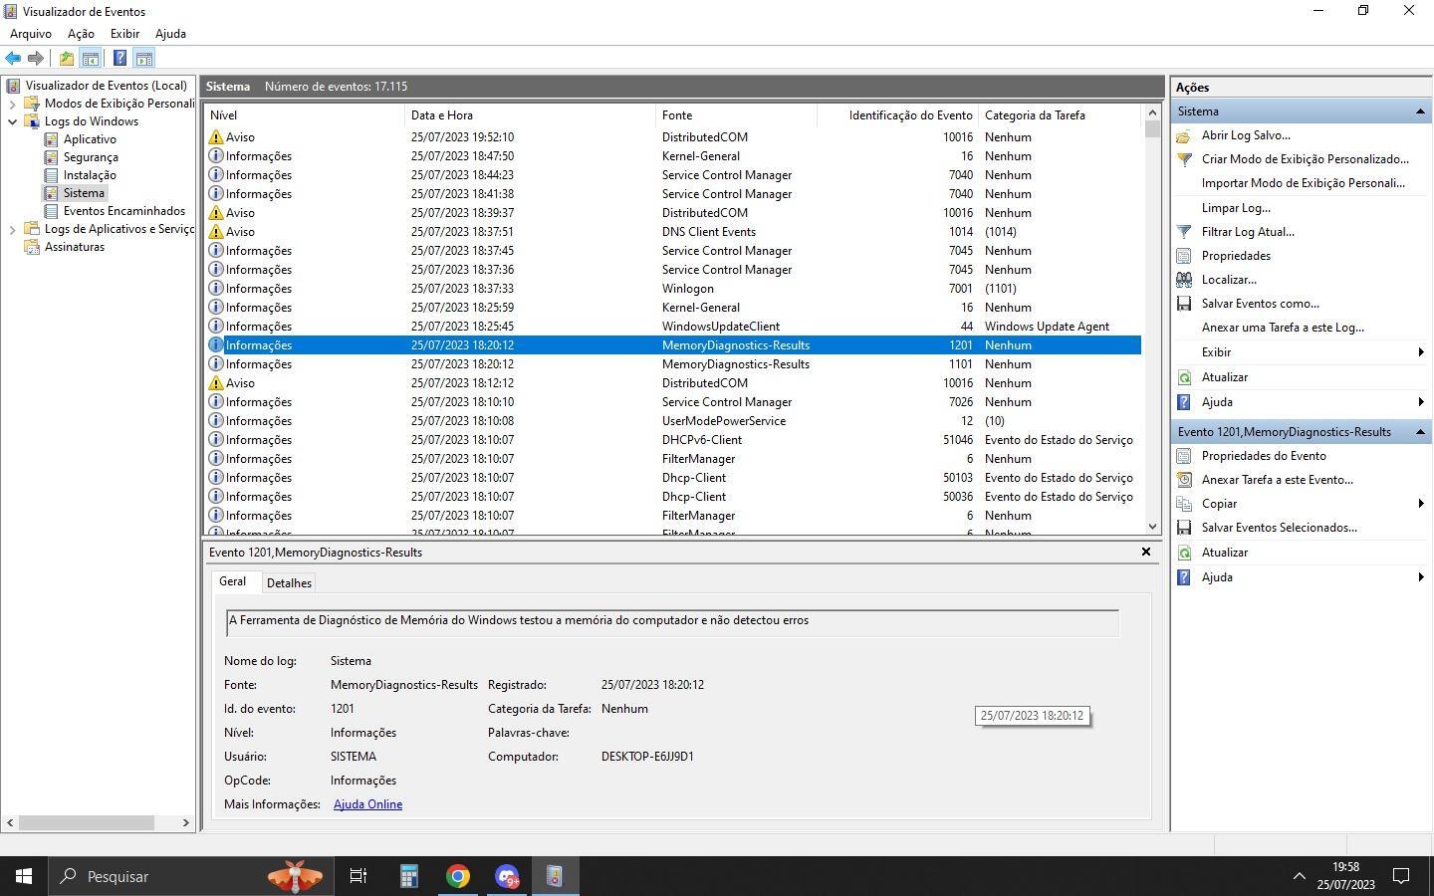This screenshot has width=1434, height=896.
Task: Select Eventos Encaminhados in the tree
Action: [124, 211]
